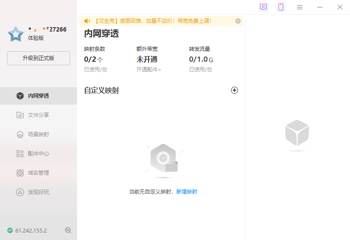Switch to 域名管理 section
Screen dimensions: 350x240
point(38,173)
